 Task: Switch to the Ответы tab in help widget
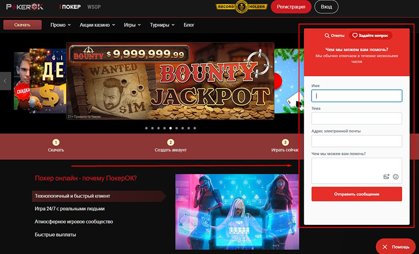(334, 36)
